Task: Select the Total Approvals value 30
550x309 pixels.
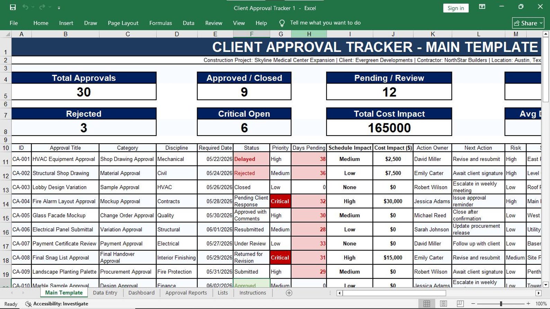Action: (84, 92)
